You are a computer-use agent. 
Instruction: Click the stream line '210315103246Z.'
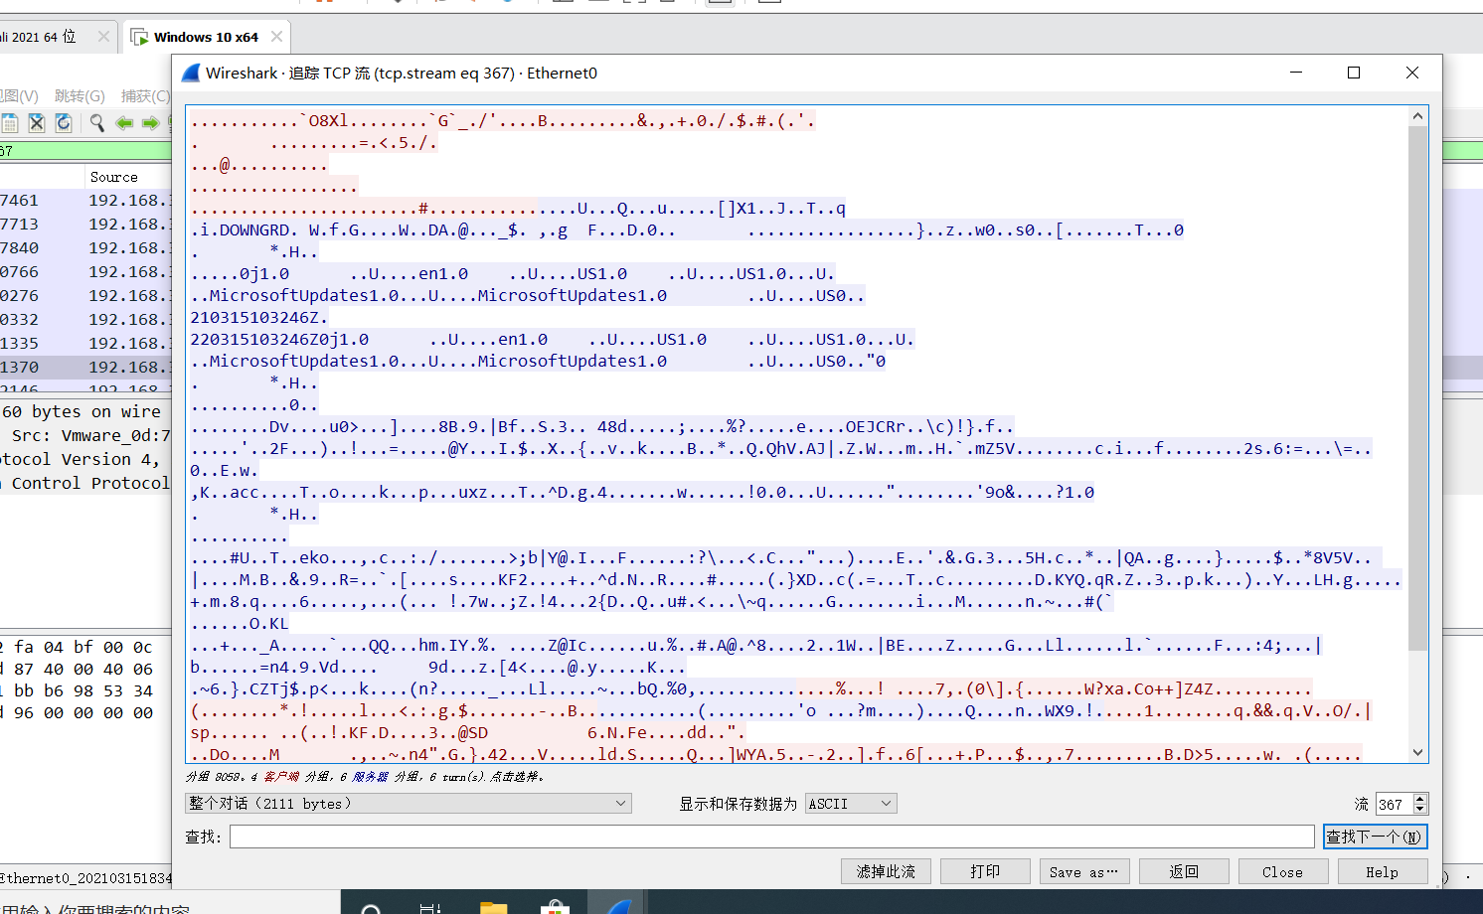point(259,318)
